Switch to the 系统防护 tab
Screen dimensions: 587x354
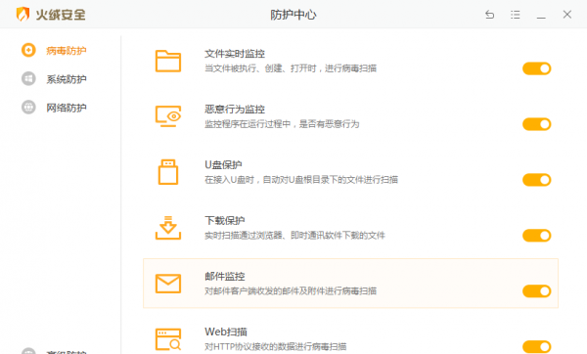[x=67, y=79]
